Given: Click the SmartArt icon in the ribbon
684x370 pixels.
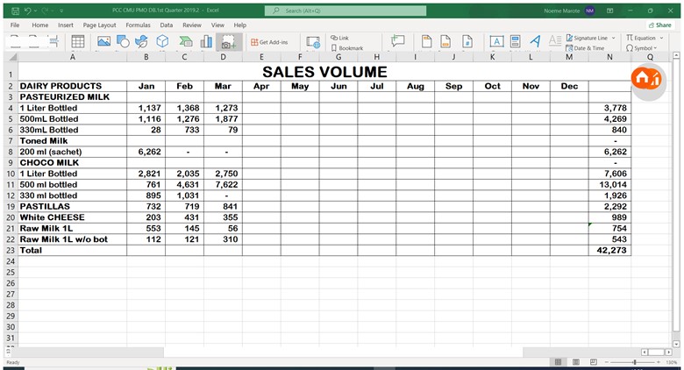Looking at the screenshot, I should 186,42.
